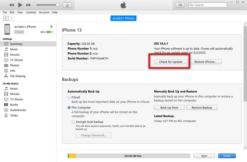Open the Account menu
The width and height of the screenshot is (247, 162).
(x=44, y=12)
